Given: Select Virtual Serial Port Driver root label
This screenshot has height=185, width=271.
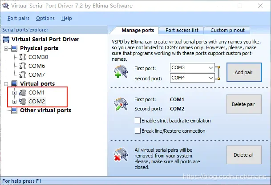Looking at the screenshot, I should point(45,39).
